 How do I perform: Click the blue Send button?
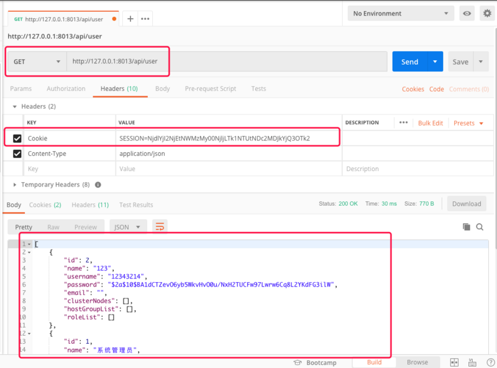pyautogui.click(x=409, y=62)
